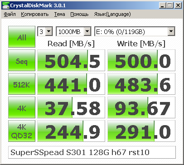Click the 4K write result 93.67

(x=141, y=107)
